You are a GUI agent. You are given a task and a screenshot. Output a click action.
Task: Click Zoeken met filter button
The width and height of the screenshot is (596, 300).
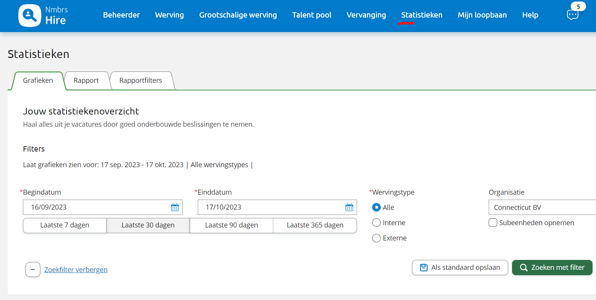tap(552, 268)
